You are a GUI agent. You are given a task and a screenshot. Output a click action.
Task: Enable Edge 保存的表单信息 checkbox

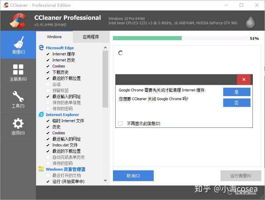pyautogui.click(x=48, y=102)
